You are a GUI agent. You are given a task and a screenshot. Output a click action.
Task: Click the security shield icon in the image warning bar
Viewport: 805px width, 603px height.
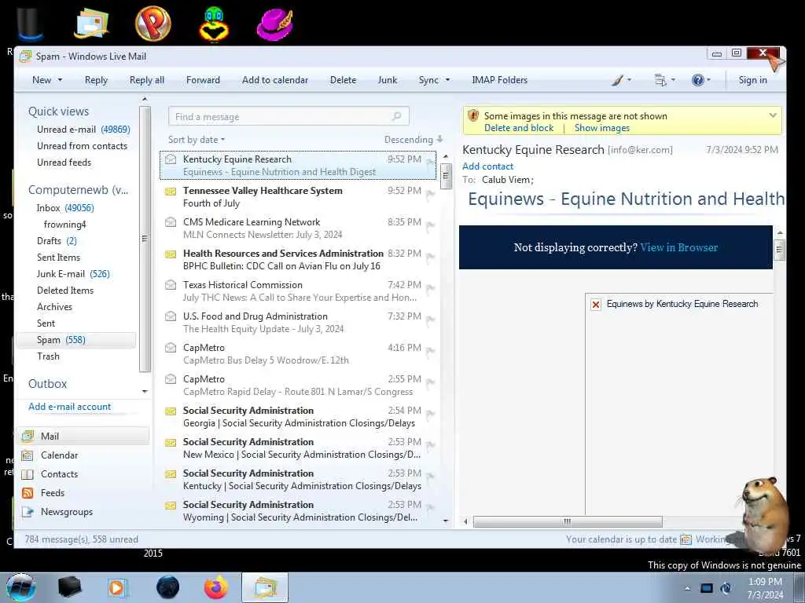tap(472, 116)
